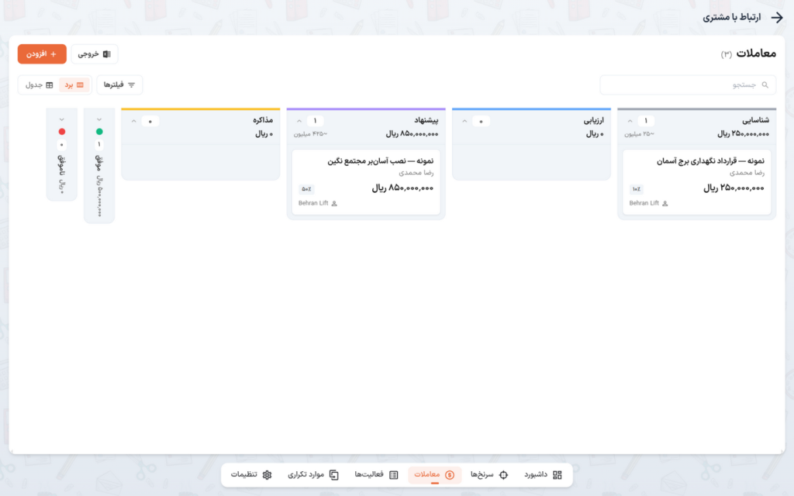Click the person icon on برج آسمان card
Viewport: 794px width, 496px height.
pyautogui.click(x=665, y=204)
